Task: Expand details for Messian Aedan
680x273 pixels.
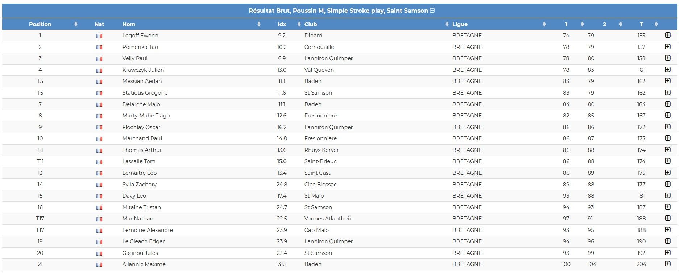Action: tap(668, 81)
